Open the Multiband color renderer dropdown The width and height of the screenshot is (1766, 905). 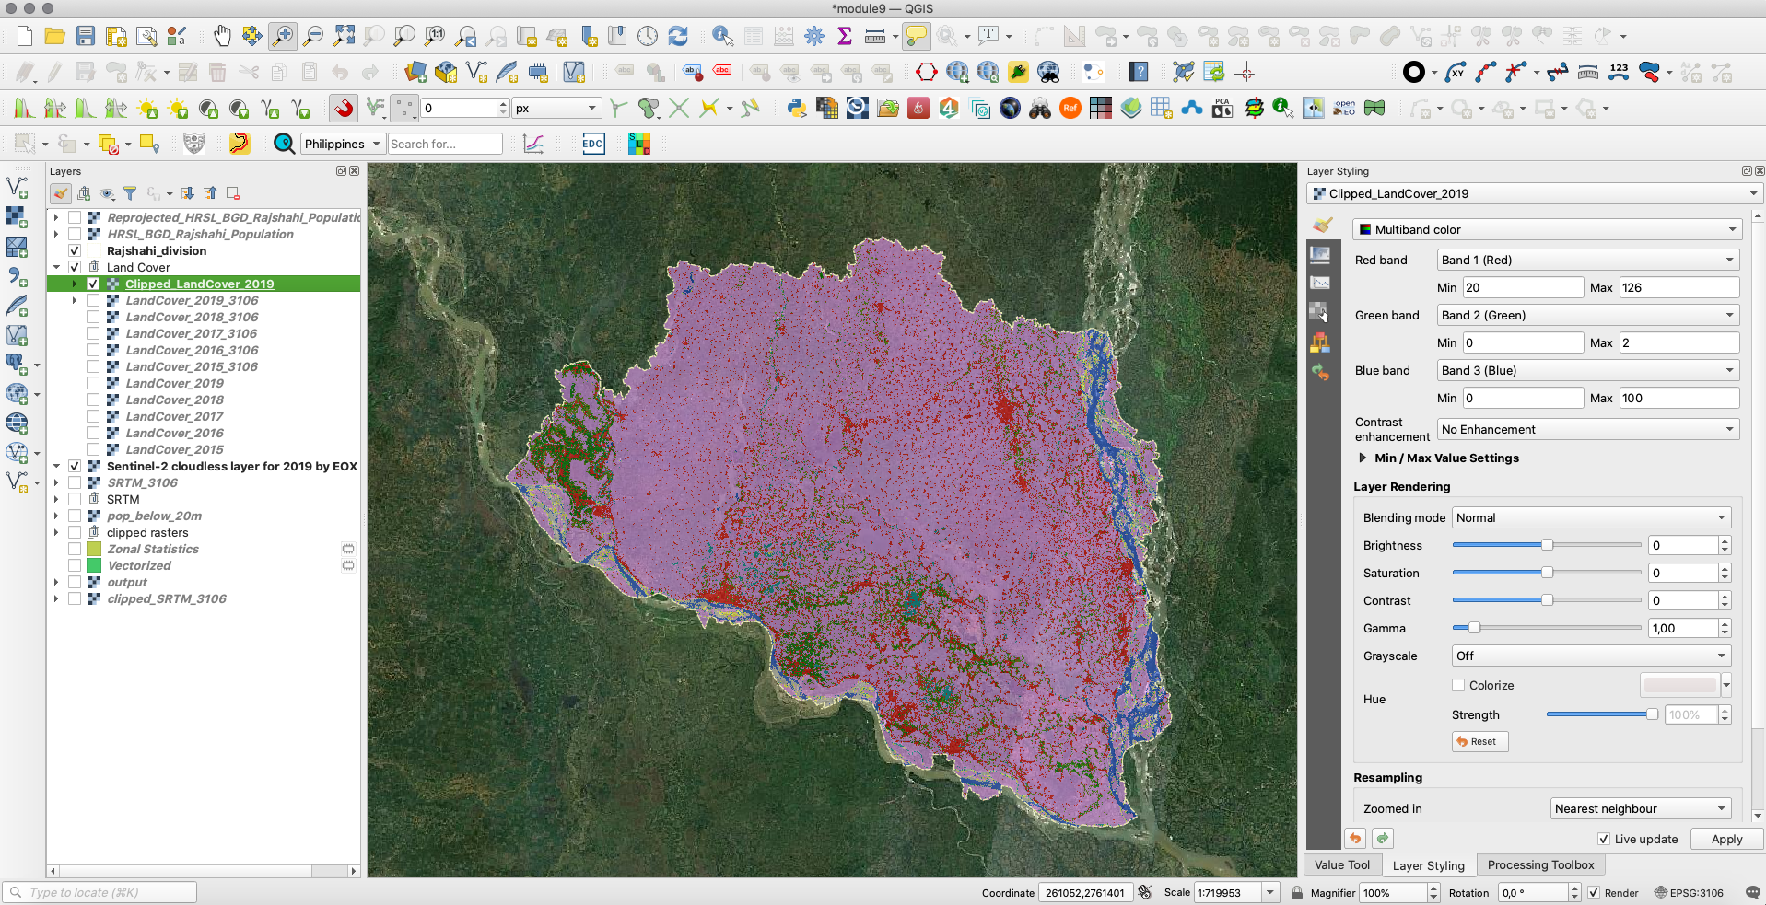coord(1547,229)
